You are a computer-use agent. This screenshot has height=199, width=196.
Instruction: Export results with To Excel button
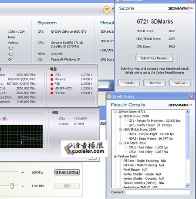(x=155, y=83)
